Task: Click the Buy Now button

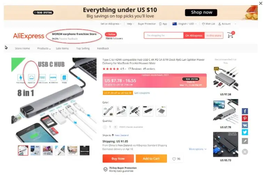Action: click(x=118, y=158)
